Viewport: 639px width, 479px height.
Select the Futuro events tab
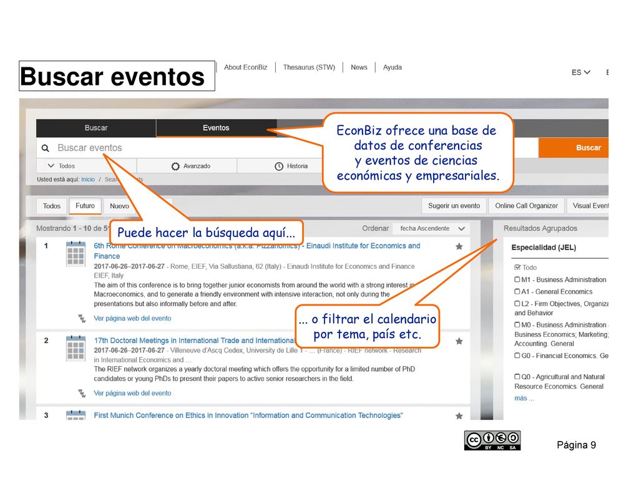[85, 206]
